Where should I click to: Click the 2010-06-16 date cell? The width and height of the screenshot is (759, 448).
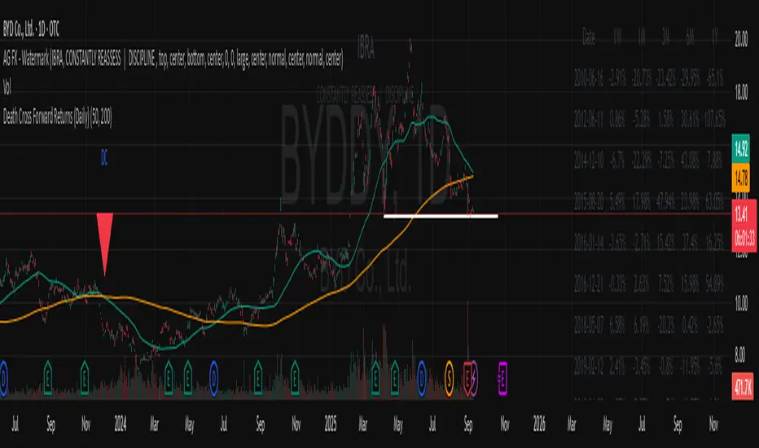click(589, 78)
